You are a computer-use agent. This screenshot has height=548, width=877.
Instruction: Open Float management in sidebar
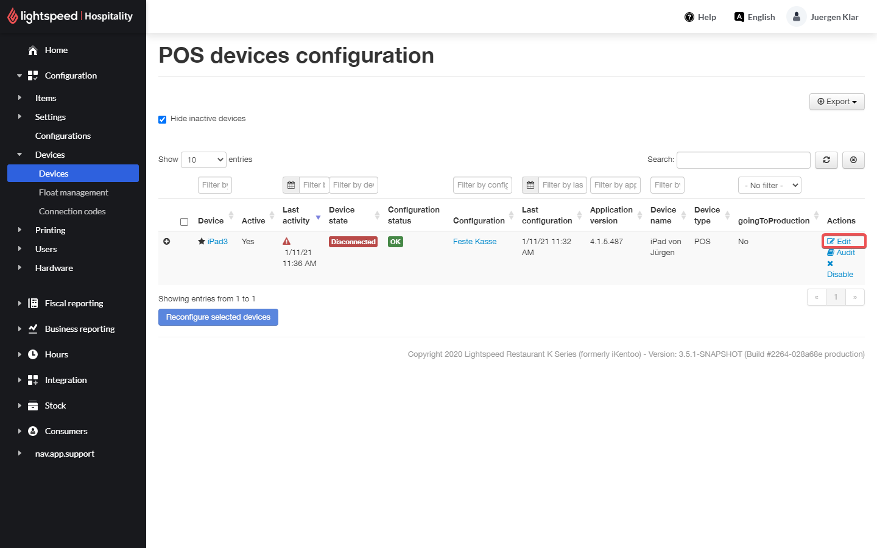click(x=73, y=192)
